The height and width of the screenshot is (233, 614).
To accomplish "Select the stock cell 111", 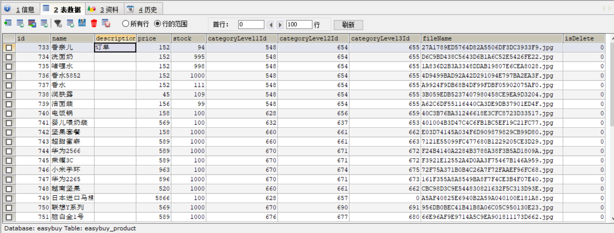I will [189, 85].
